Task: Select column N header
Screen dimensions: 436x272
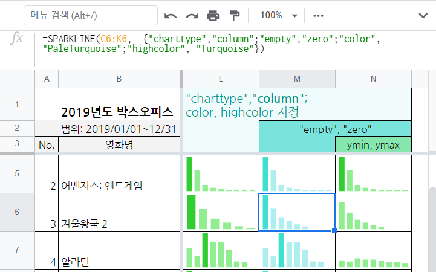Action: pyautogui.click(x=373, y=79)
